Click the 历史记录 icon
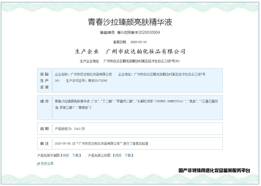This screenshot has width=261, height=186. tap(39, 164)
